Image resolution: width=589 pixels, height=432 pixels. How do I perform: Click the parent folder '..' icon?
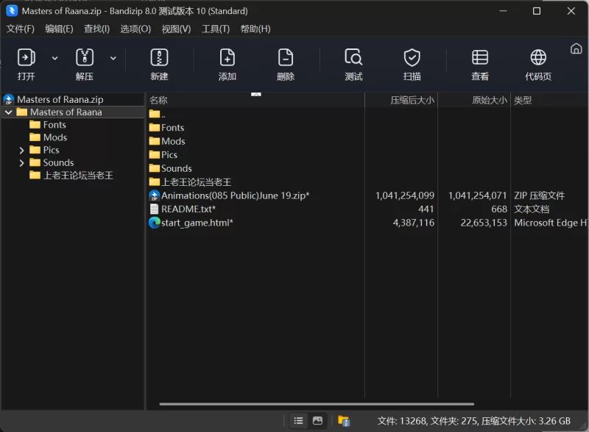coord(155,114)
